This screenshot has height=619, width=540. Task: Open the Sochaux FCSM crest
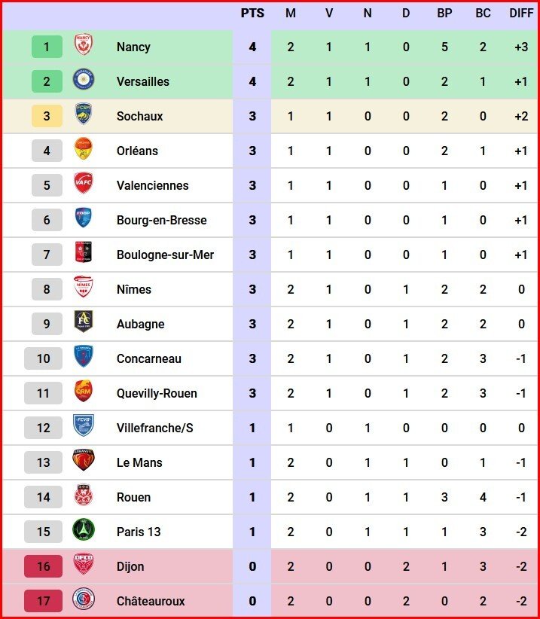pos(84,114)
